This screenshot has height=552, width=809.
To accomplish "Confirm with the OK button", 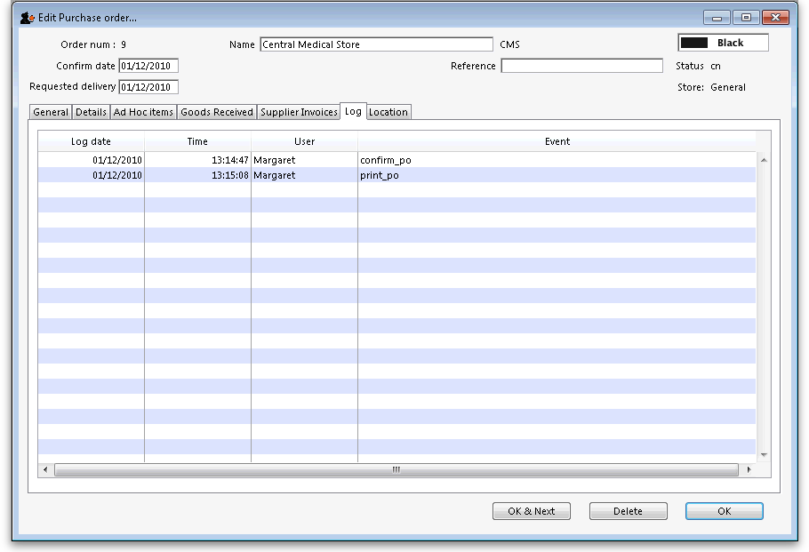I will coord(724,511).
